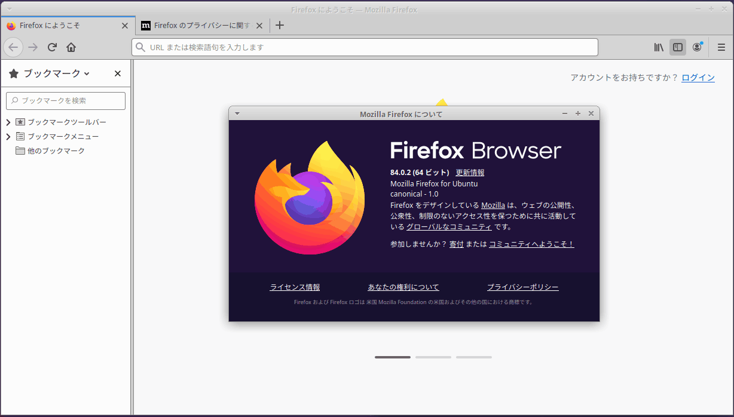Click the search magnifier in URL bar

coord(140,47)
